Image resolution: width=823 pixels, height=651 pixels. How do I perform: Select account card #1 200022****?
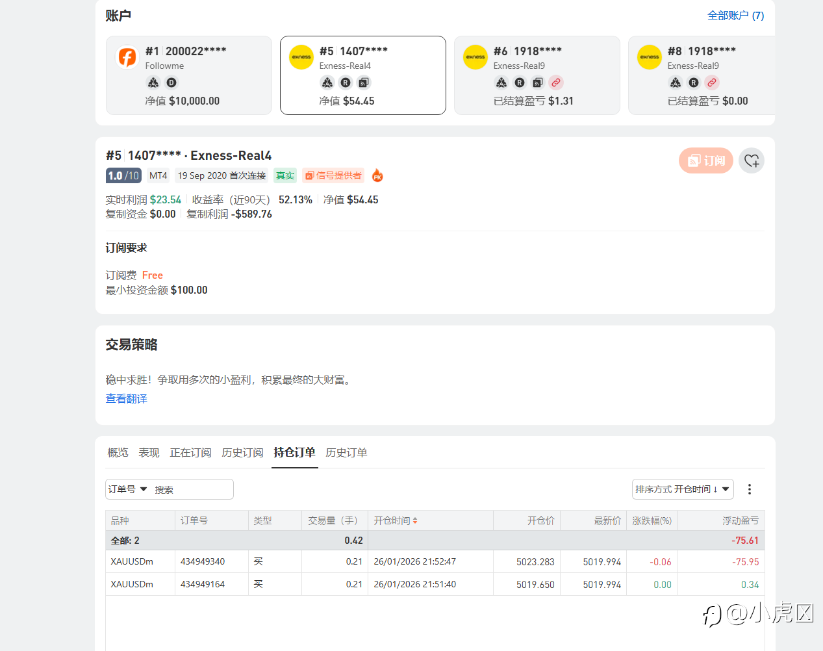189,75
